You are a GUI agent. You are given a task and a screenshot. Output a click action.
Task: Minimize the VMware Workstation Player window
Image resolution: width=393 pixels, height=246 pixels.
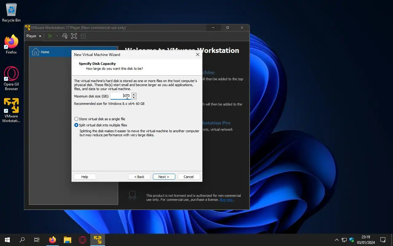(x=213, y=28)
